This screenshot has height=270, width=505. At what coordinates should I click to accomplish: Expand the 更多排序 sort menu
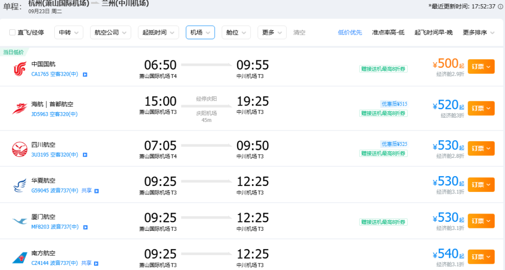(x=479, y=33)
